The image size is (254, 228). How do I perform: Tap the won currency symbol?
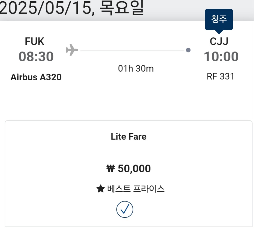point(111,169)
